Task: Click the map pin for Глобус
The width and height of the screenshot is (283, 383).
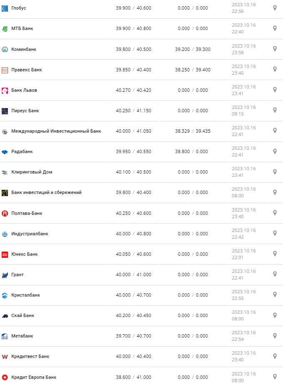Action: click(275, 8)
